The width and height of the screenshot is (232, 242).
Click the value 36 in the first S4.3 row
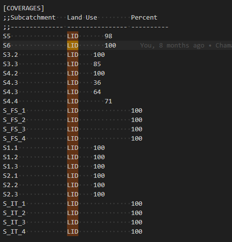point(97,83)
